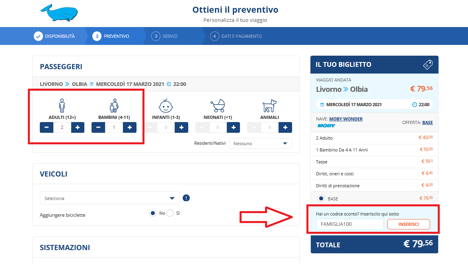Increase the number of Adulti passengers
468x264 pixels.
tap(78, 127)
